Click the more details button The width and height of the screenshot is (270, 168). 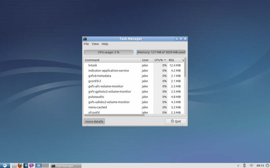coord(94,121)
